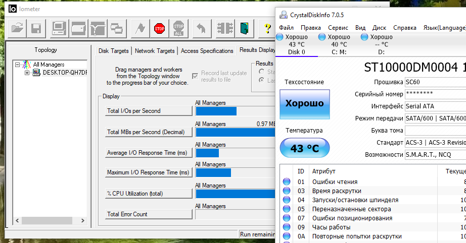Click the Total I/Os per Second button
The width and height of the screenshot is (466, 243).
(149, 111)
